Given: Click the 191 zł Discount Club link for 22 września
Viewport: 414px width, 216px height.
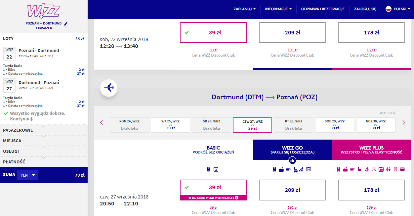Looking at the screenshot, I should pos(292,50).
